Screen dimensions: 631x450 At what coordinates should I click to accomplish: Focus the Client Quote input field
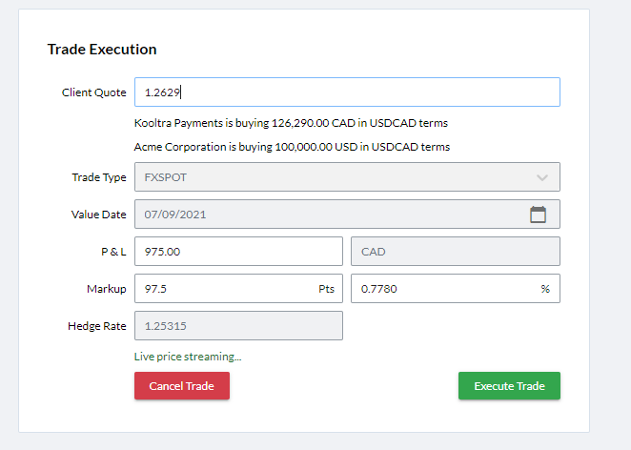tap(347, 92)
